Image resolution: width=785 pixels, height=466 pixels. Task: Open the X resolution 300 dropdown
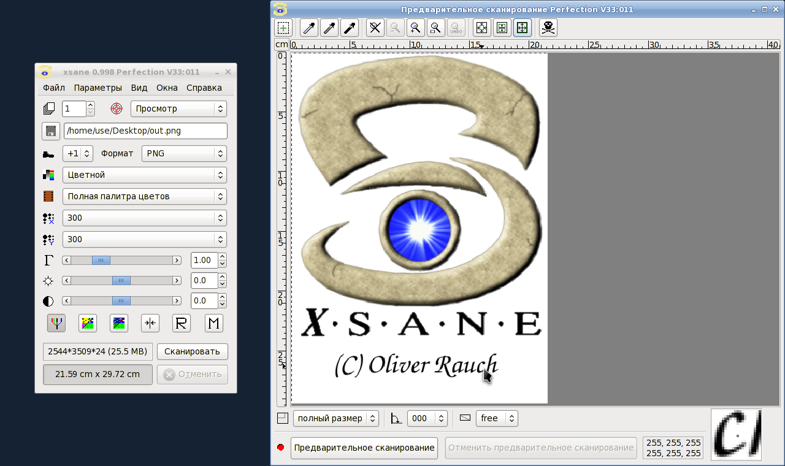tap(145, 218)
